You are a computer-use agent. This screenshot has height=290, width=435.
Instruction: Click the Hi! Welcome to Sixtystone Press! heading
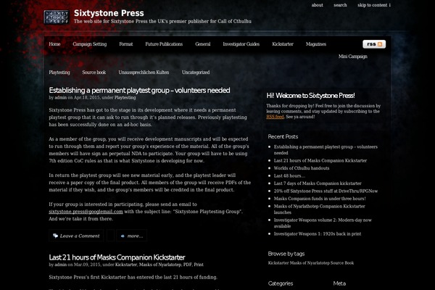coord(310,96)
